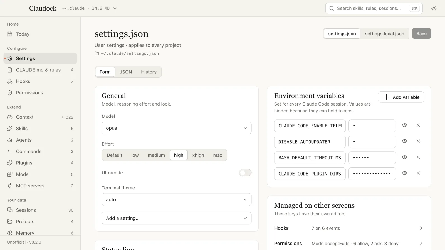The height and width of the screenshot is (250, 445).
Task: Switch to the JSON tab
Action: coord(126,72)
